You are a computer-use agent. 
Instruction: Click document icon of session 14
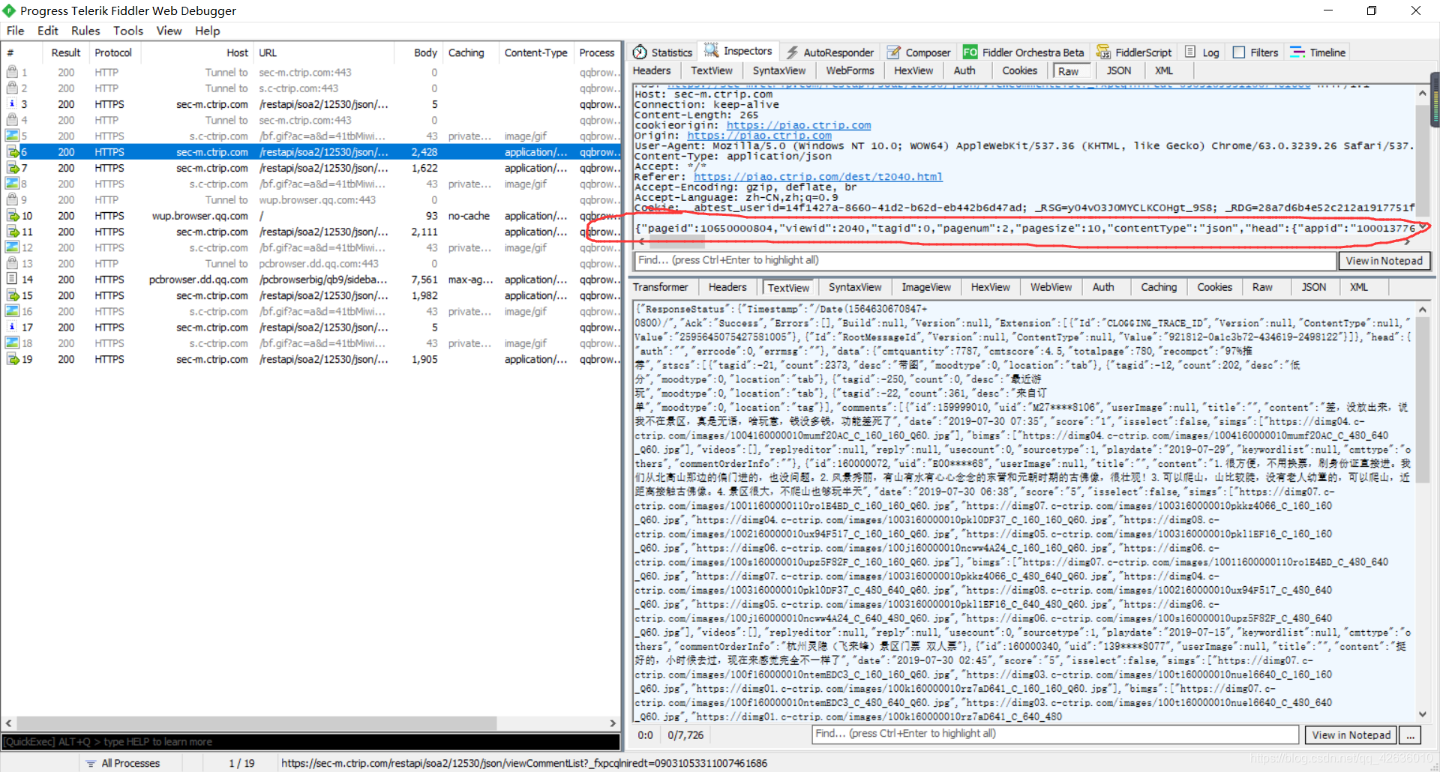(12, 279)
